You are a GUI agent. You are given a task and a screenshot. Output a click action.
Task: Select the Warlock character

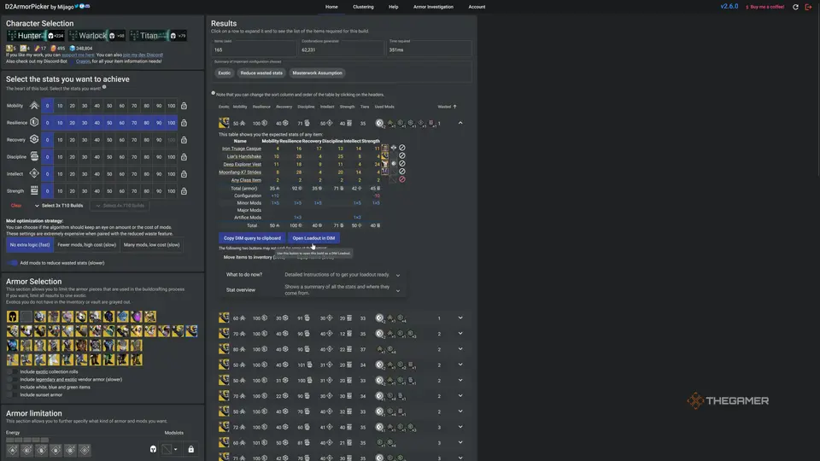tap(97, 36)
